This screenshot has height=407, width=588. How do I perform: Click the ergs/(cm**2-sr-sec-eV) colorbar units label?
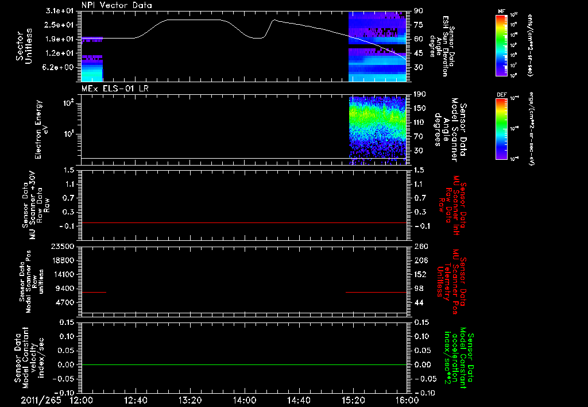click(531, 129)
